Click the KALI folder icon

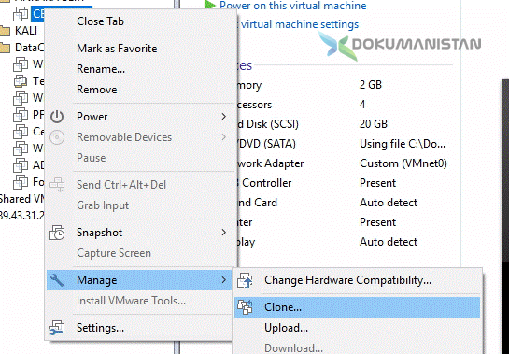point(5,31)
